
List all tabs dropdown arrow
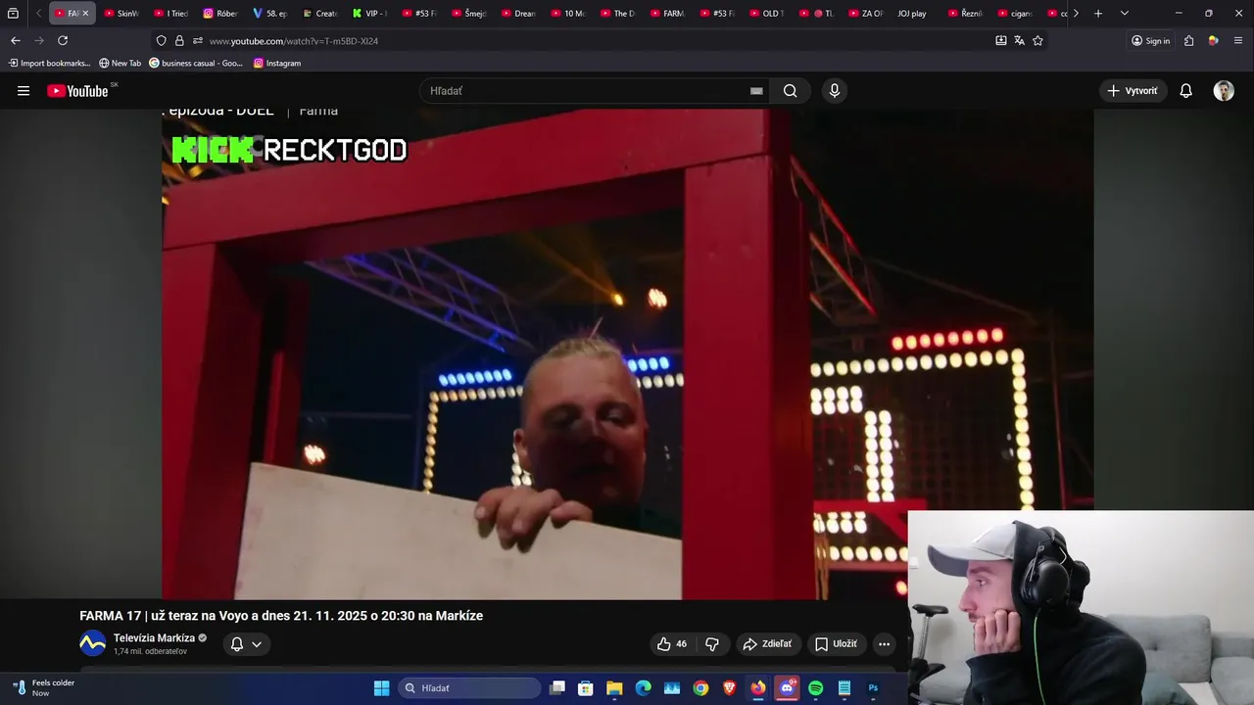(1124, 14)
